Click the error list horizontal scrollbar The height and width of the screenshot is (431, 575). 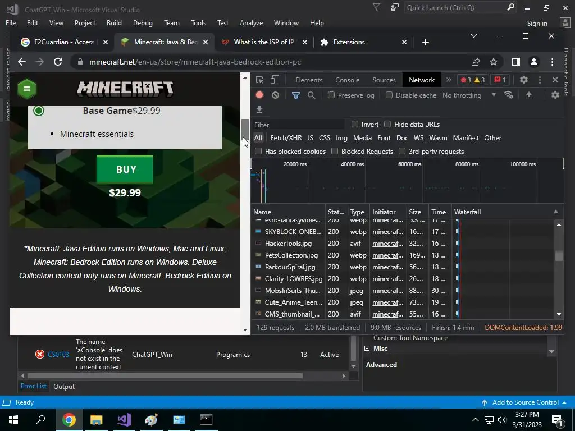(x=165, y=375)
